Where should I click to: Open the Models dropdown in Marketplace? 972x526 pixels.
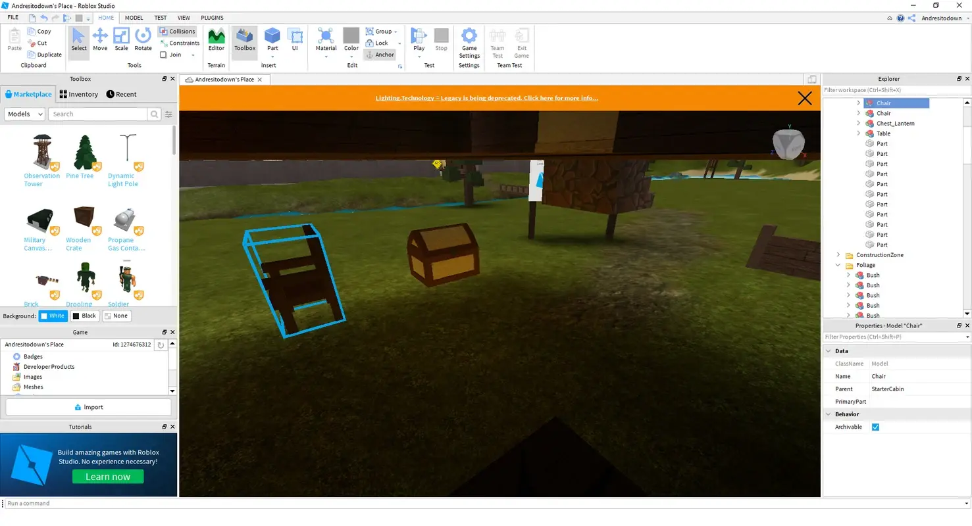tap(24, 114)
